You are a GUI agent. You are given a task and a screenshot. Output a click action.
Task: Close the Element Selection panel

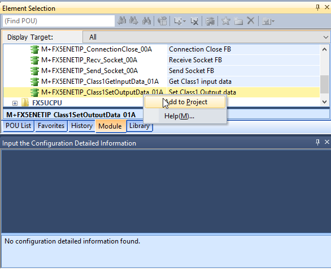tap(327, 7)
